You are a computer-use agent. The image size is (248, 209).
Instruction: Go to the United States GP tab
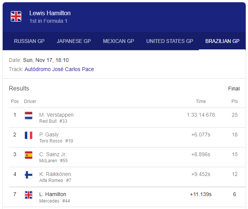(170, 41)
